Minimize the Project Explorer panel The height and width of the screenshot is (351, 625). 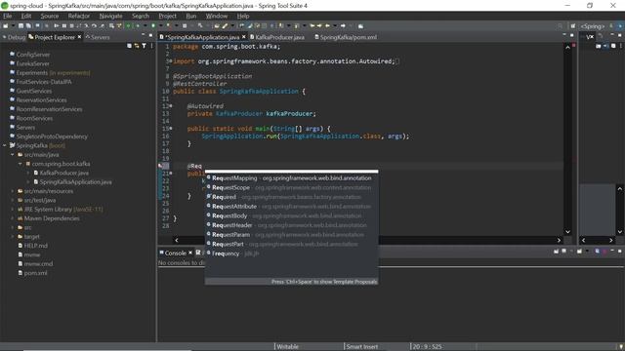point(144,35)
